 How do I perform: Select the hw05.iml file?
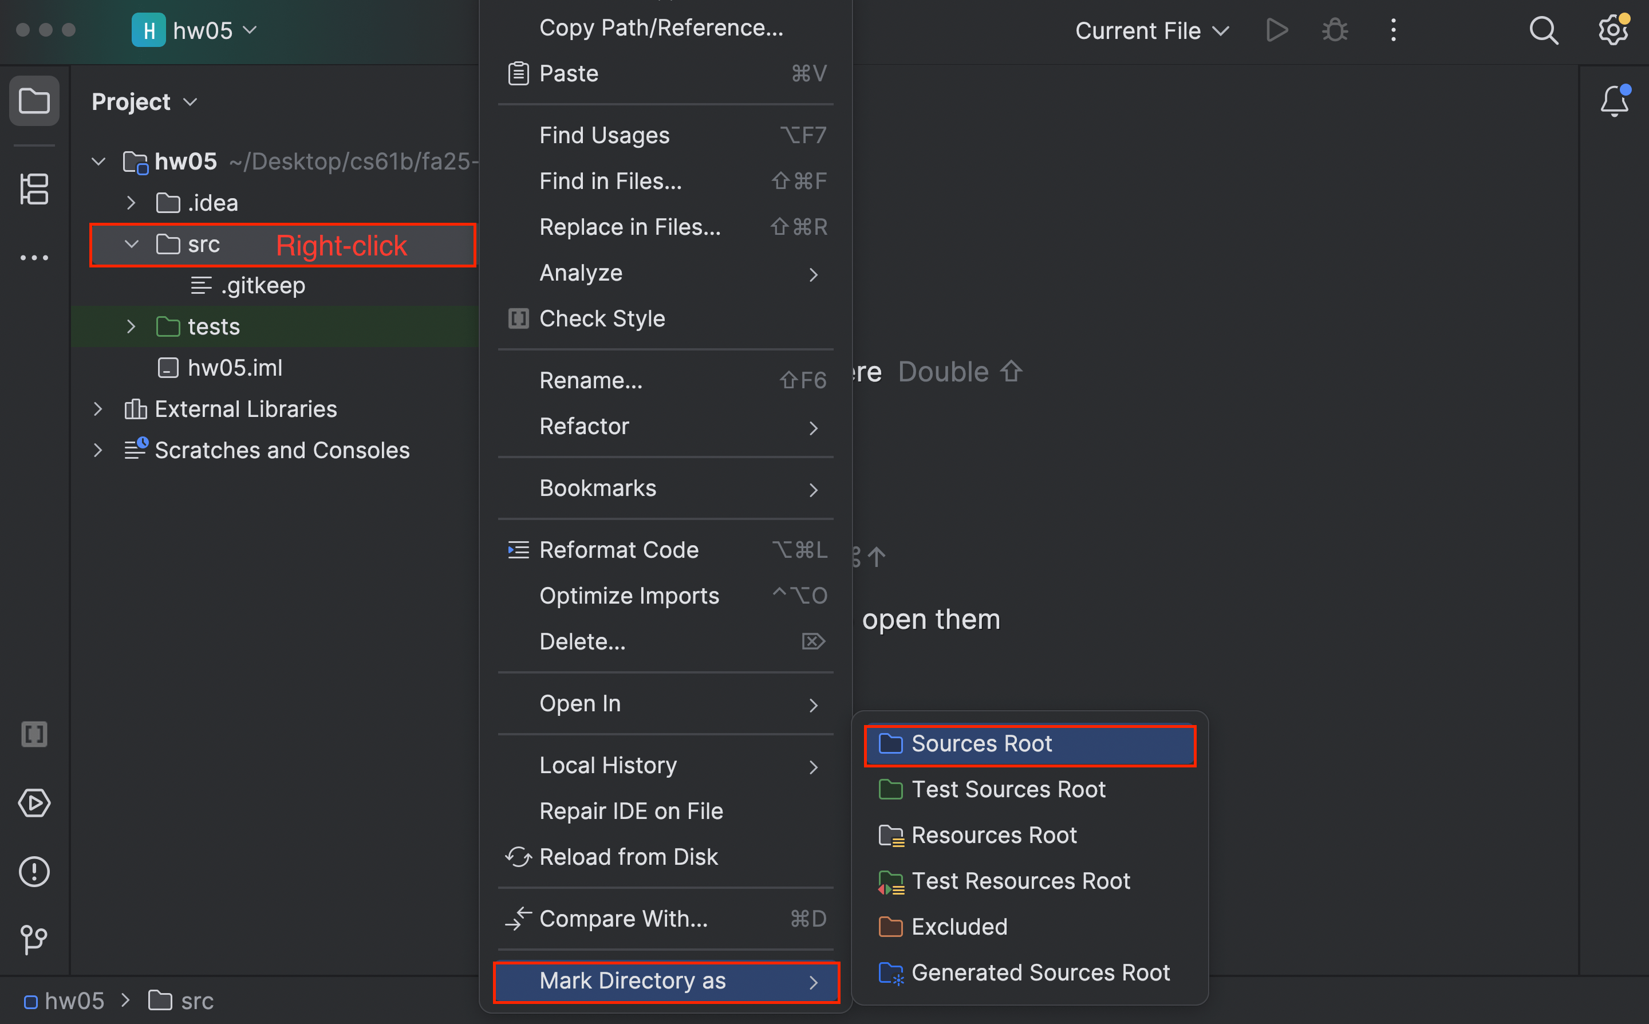click(234, 368)
